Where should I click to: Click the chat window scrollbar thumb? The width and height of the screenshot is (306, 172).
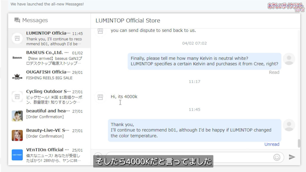pyautogui.click(x=299, y=143)
